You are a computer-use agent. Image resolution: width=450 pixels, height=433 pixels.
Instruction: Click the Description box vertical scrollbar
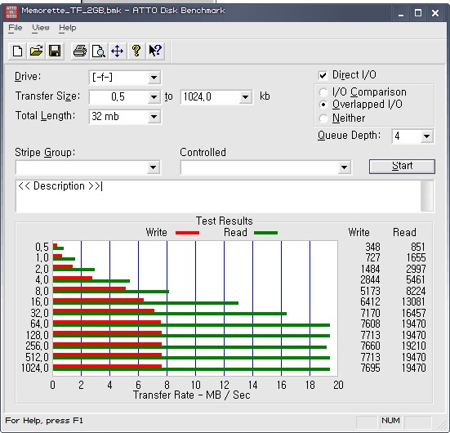(x=427, y=196)
